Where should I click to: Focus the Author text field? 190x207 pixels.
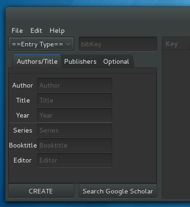pyautogui.click(x=75, y=85)
